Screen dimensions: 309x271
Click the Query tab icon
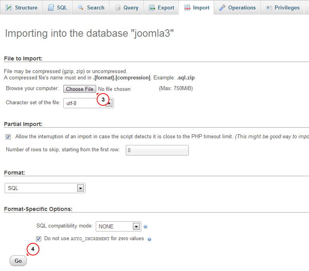click(118, 8)
